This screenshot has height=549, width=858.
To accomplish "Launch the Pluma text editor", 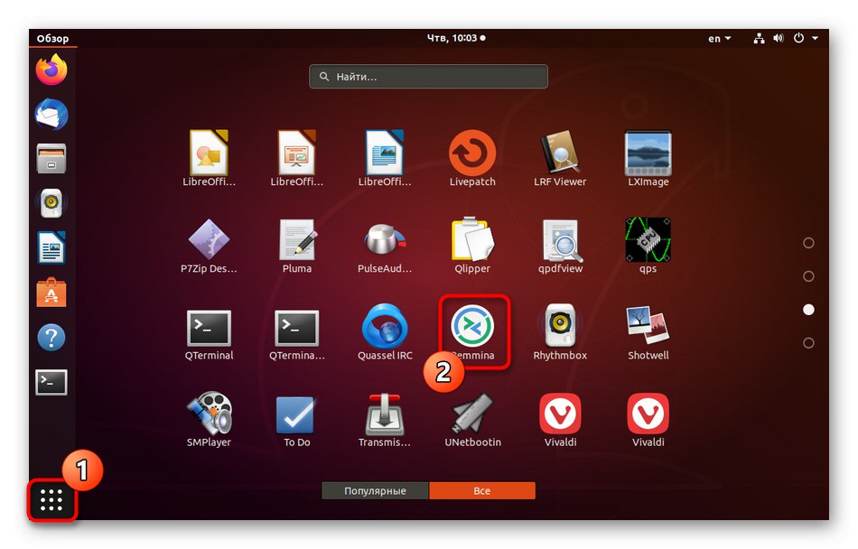I will [296, 246].
